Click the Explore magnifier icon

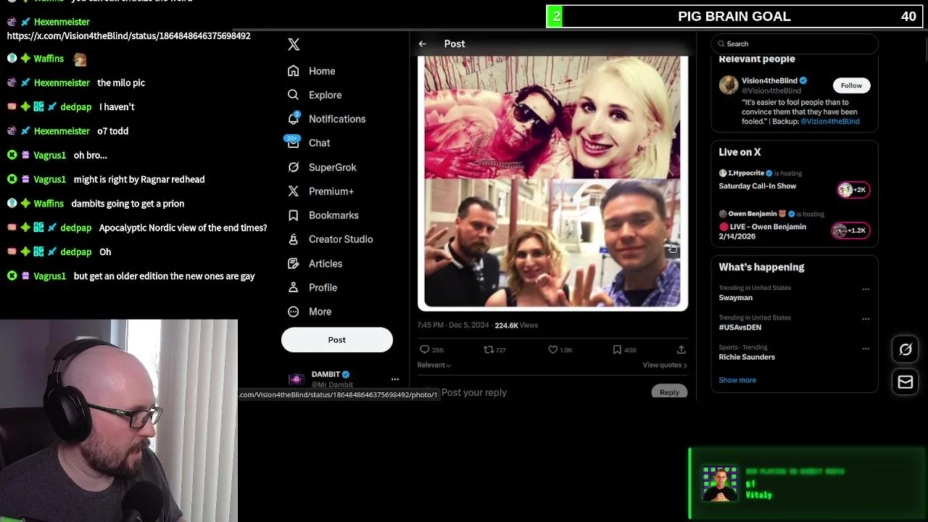coord(293,95)
